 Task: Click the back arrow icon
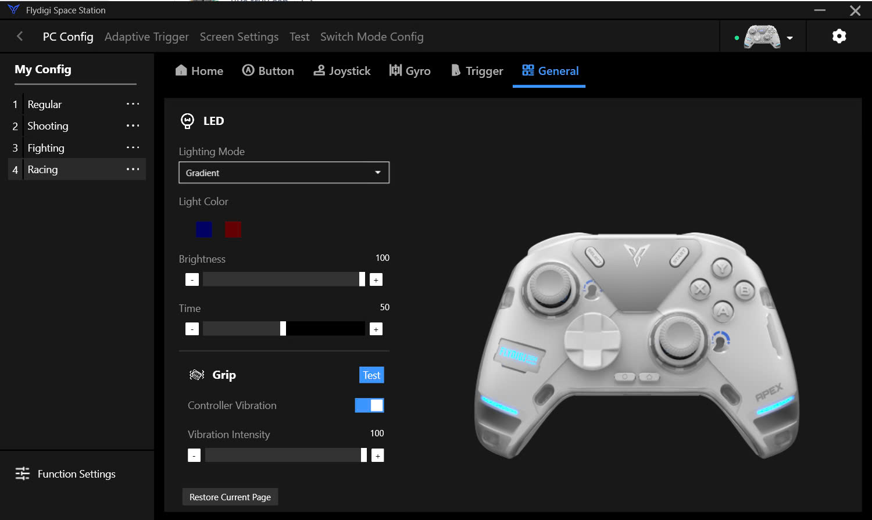click(20, 36)
